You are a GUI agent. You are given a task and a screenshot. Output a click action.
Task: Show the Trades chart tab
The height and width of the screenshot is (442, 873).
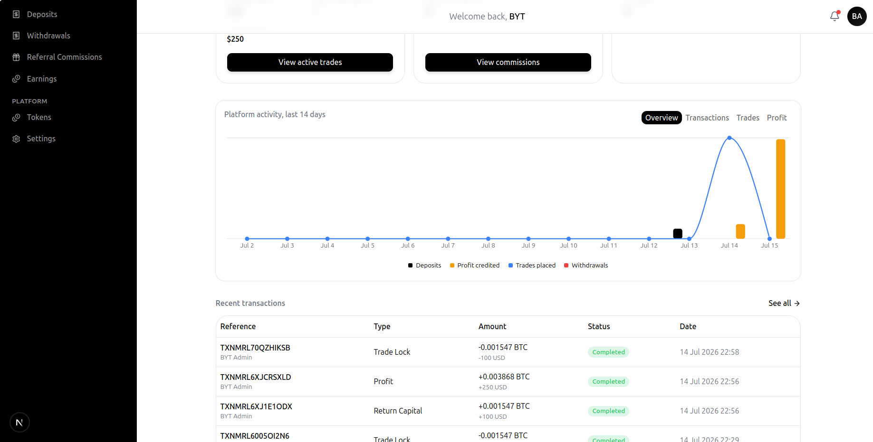[x=748, y=118]
